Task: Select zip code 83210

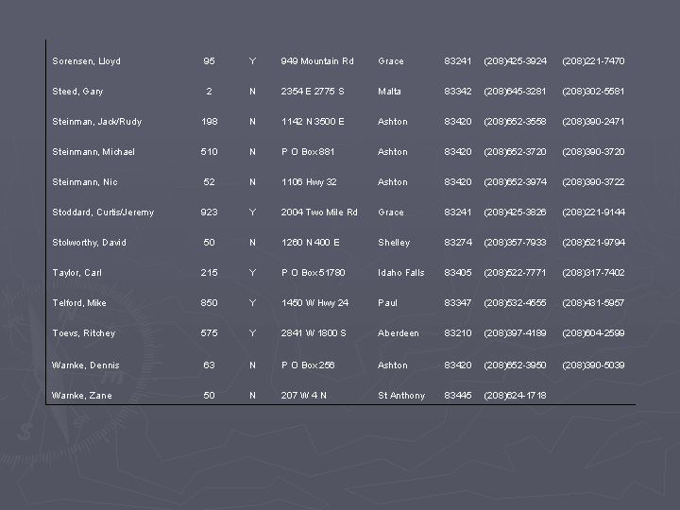Action: coord(457,333)
